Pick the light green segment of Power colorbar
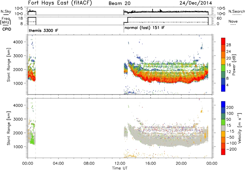Image resolution: width=245 pixels, height=170 pixels. [223, 68]
